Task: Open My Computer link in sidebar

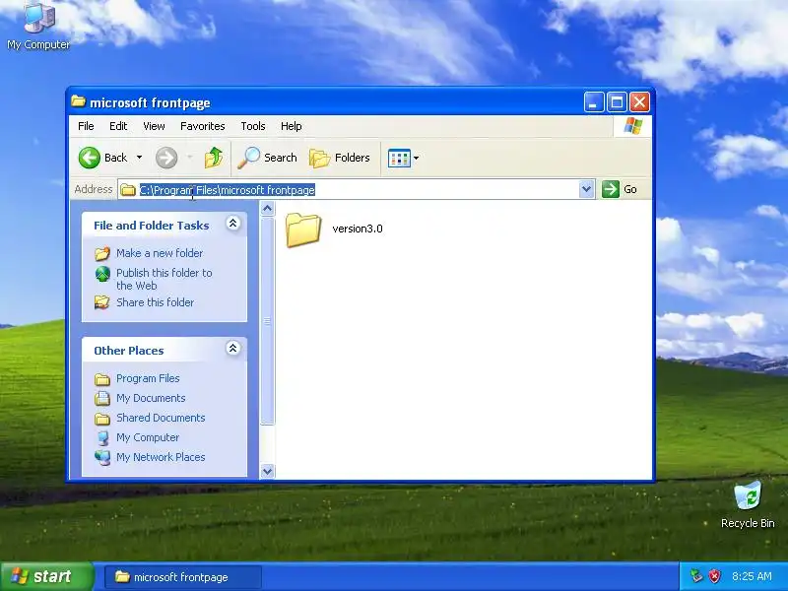Action: (x=147, y=437)
